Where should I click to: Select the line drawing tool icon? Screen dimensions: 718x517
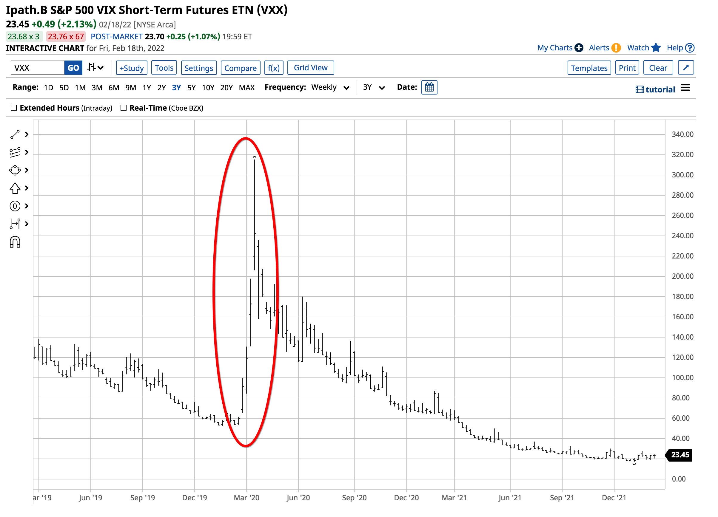[x=15, y=134]
